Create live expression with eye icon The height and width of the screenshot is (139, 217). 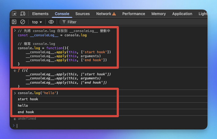[x=51, y=22]
